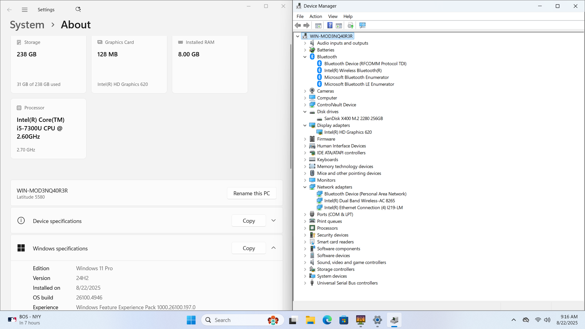Image resolution: width=585 pixels, height=329 pixels.
Task: Select Microsoft Bluetooth Enumerator device
Action: pos(356,77)
